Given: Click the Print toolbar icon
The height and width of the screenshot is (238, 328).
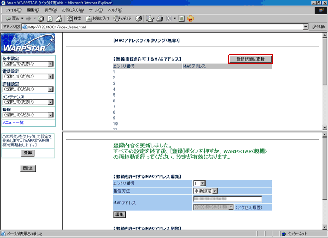Looking at the screenshot, I should (x=158, y=18).
